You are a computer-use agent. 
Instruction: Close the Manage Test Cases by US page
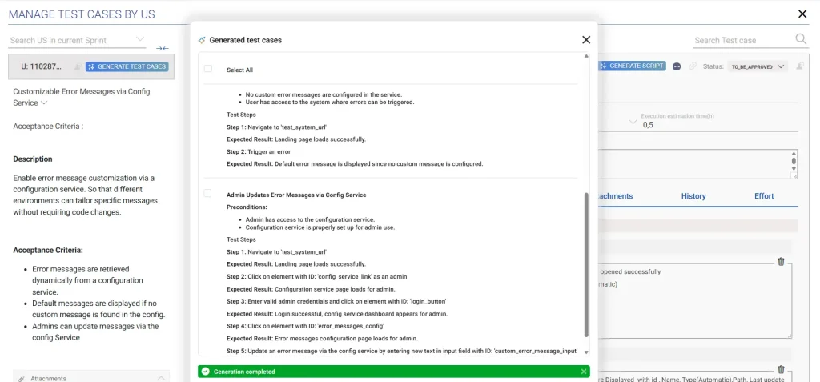point(802,14)
